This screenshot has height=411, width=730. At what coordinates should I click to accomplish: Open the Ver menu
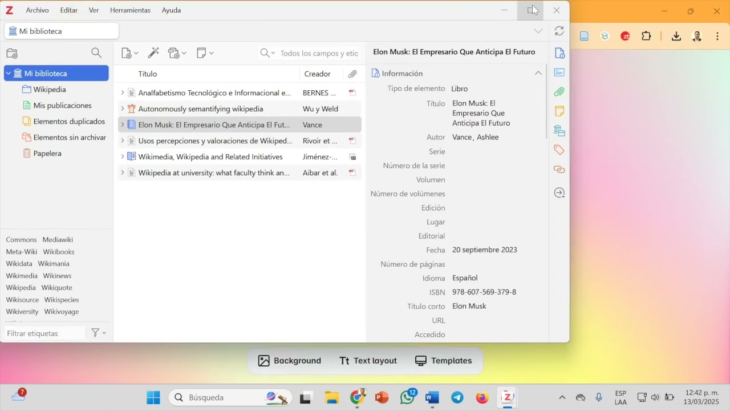point(94,10)
